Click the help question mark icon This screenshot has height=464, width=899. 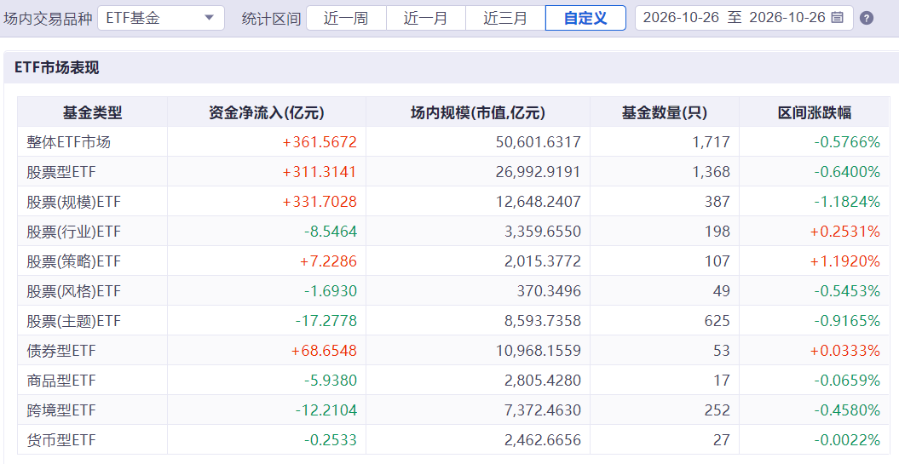click(867, 19)
